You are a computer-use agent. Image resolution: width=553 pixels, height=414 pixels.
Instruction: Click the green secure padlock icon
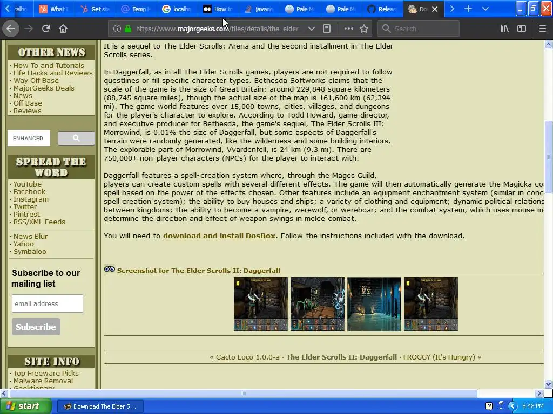128,29
